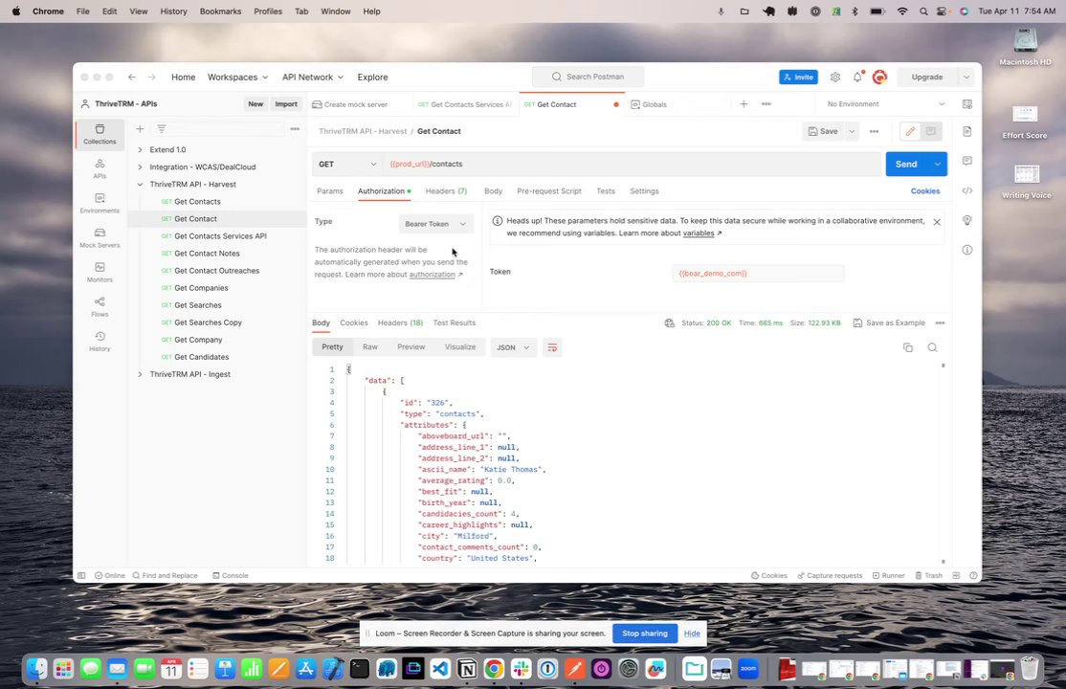Open the APIs sidebar panel
Viewport: 1066px width, 689px height.
[x=100, y=168]
